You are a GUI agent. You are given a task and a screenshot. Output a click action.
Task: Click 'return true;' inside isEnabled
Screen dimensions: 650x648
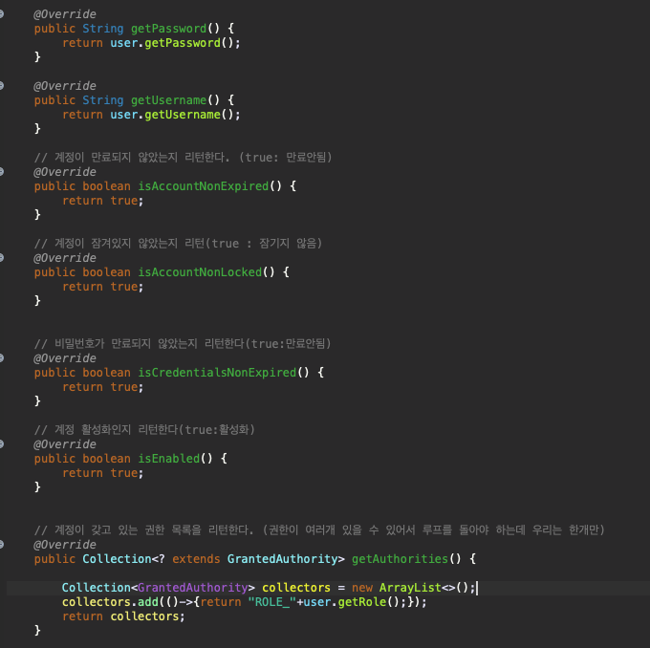click(x=103, y=473)
